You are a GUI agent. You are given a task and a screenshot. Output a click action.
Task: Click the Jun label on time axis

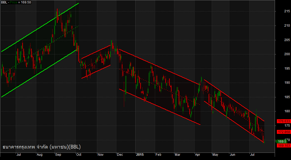(x=232, y=155)
